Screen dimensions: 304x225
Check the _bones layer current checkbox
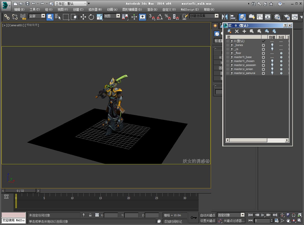tap(263, 45)
